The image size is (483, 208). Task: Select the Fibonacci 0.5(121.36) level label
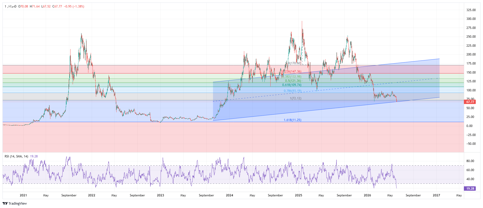coord(293,81)
